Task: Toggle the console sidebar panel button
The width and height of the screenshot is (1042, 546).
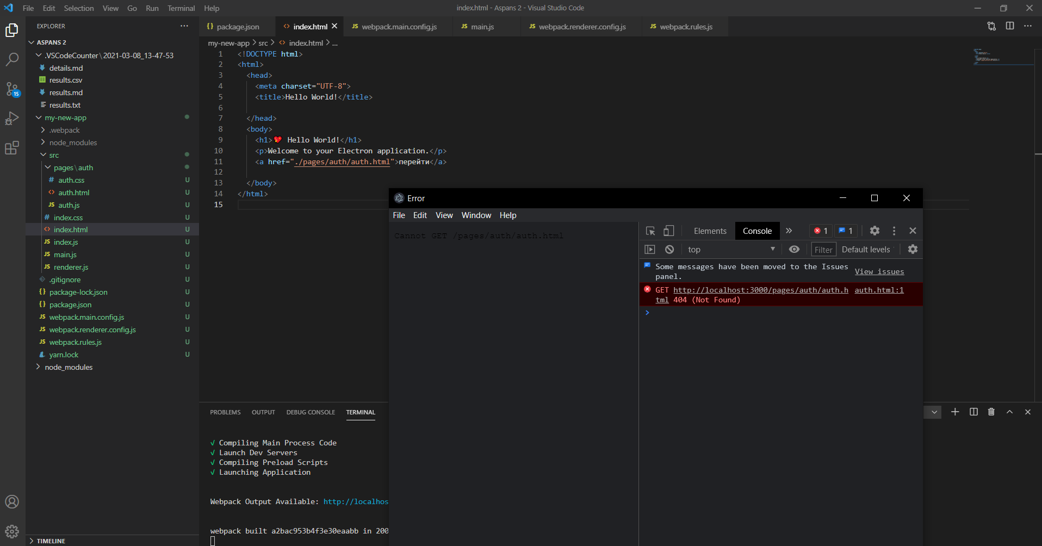Action: coord(650,250)
